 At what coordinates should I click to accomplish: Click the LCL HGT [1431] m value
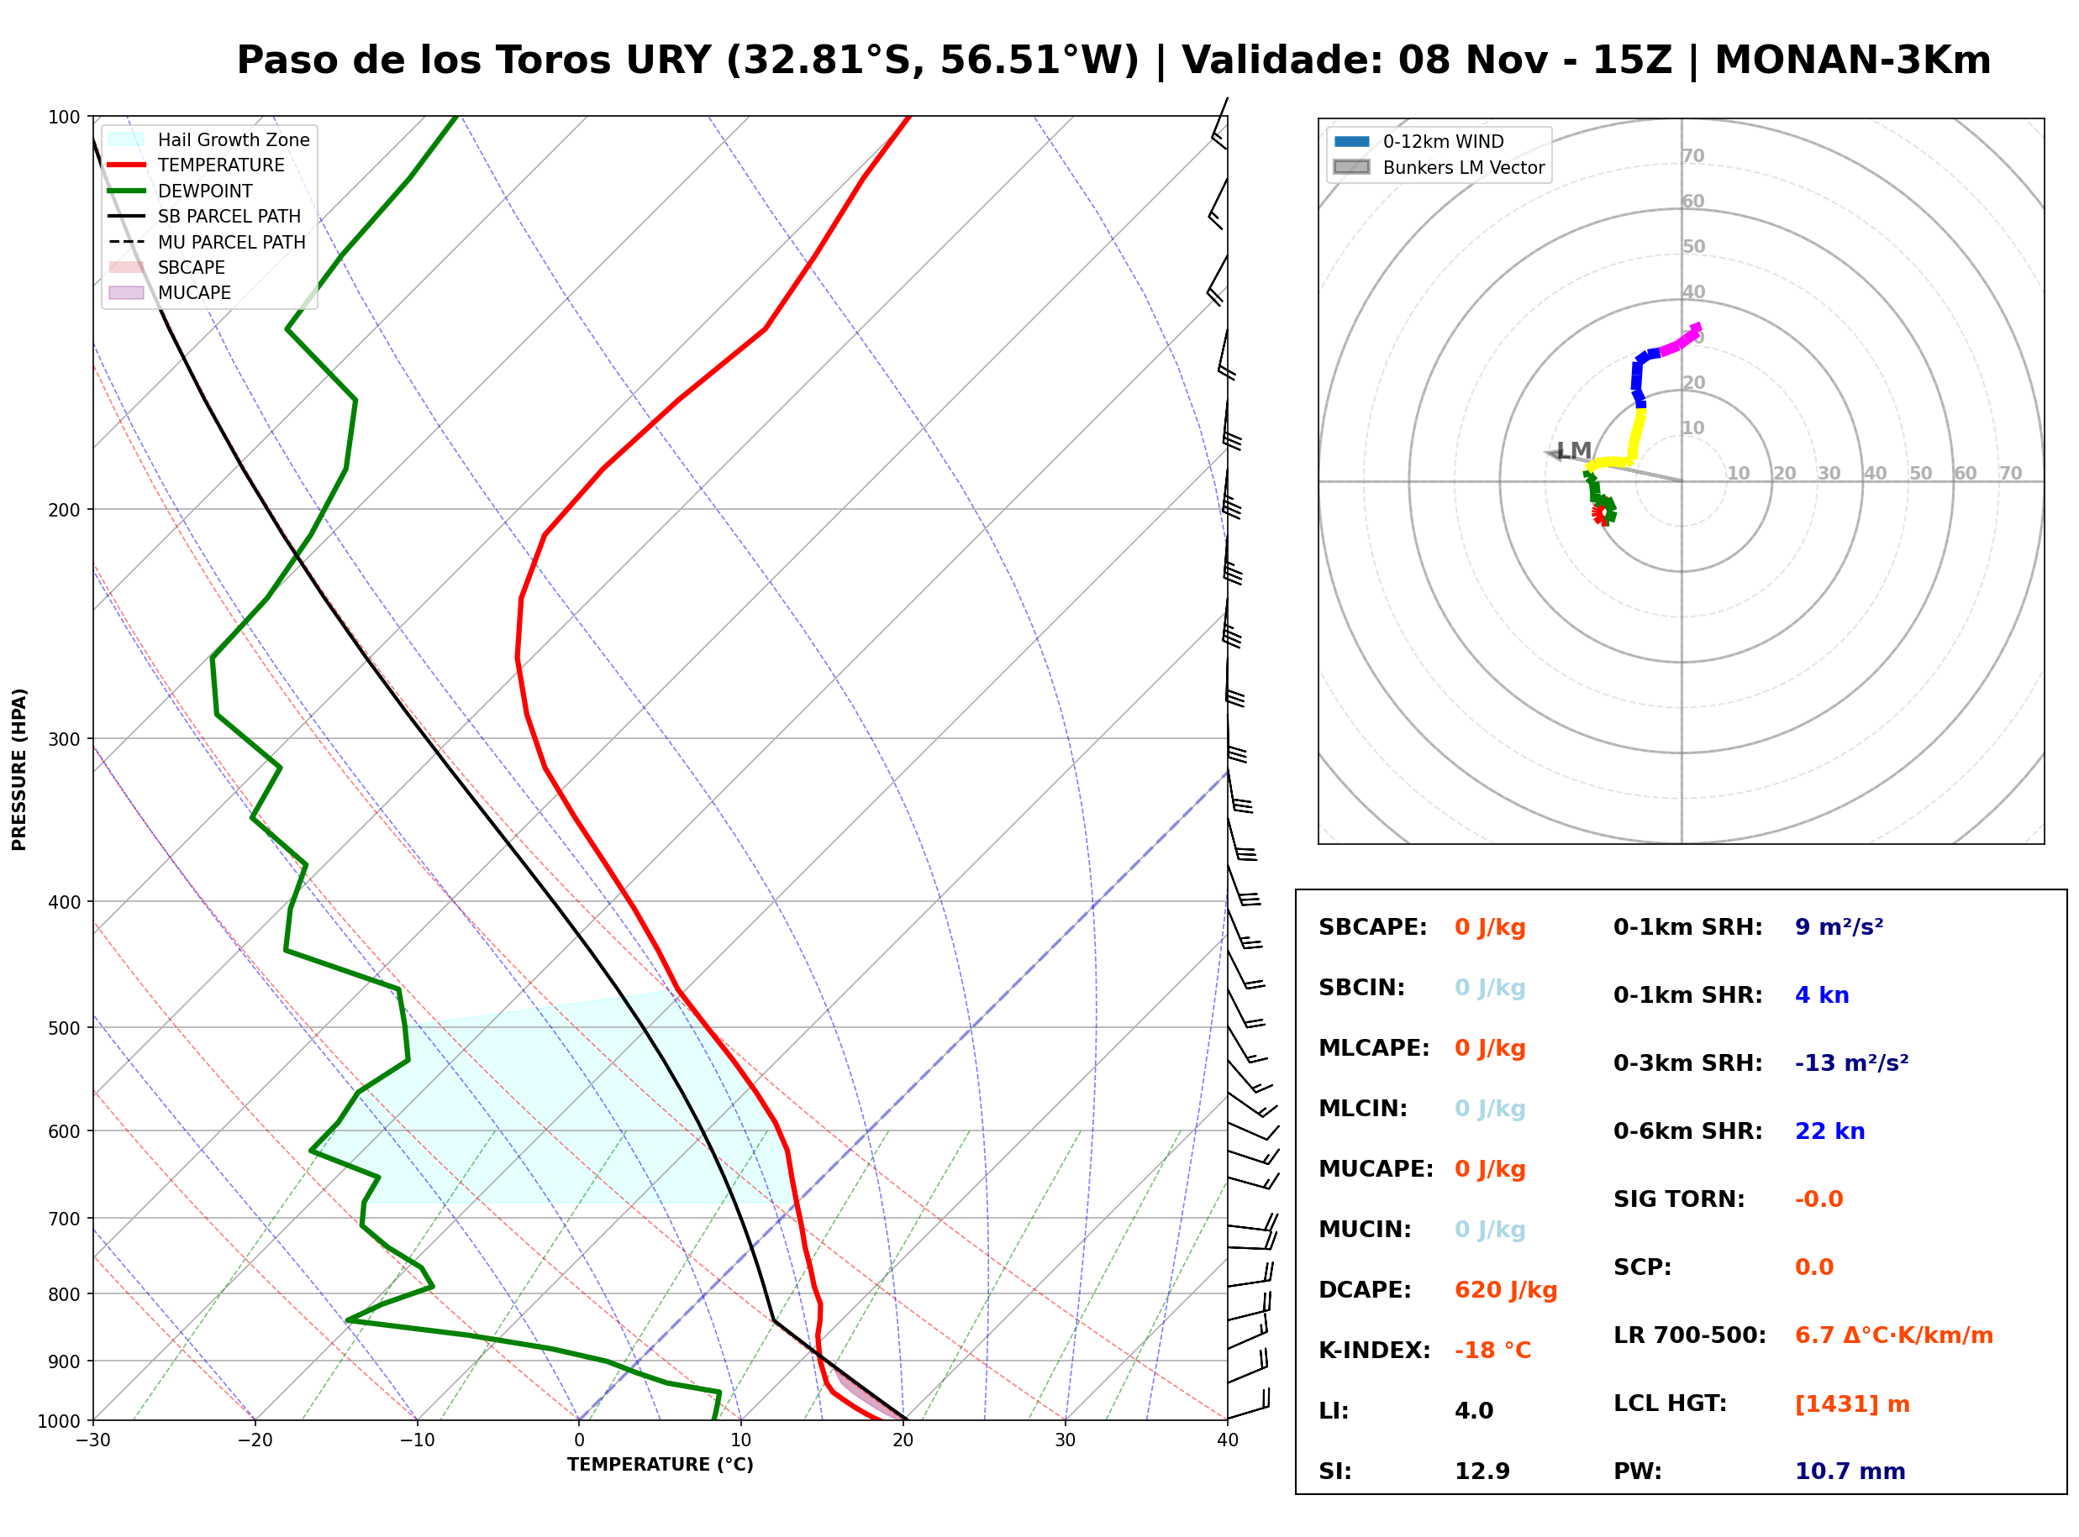pos(1852,1404)
